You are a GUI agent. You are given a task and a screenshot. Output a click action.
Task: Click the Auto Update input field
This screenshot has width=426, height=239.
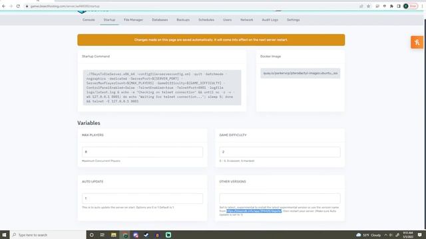(142, 199)
